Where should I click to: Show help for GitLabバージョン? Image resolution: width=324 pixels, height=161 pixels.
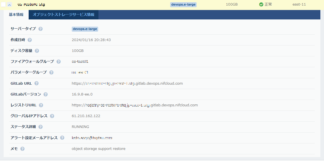coord(46,94)
